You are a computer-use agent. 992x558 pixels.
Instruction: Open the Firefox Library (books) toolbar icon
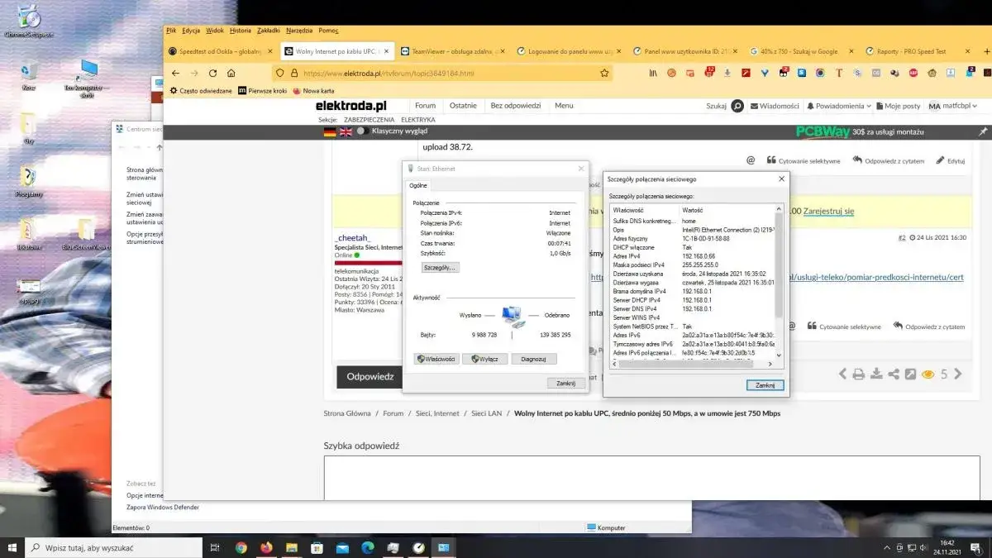(654, 73)
